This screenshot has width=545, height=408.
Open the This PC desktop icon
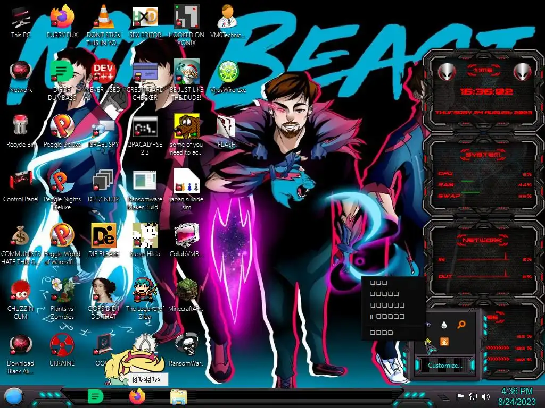pos(21,22)
